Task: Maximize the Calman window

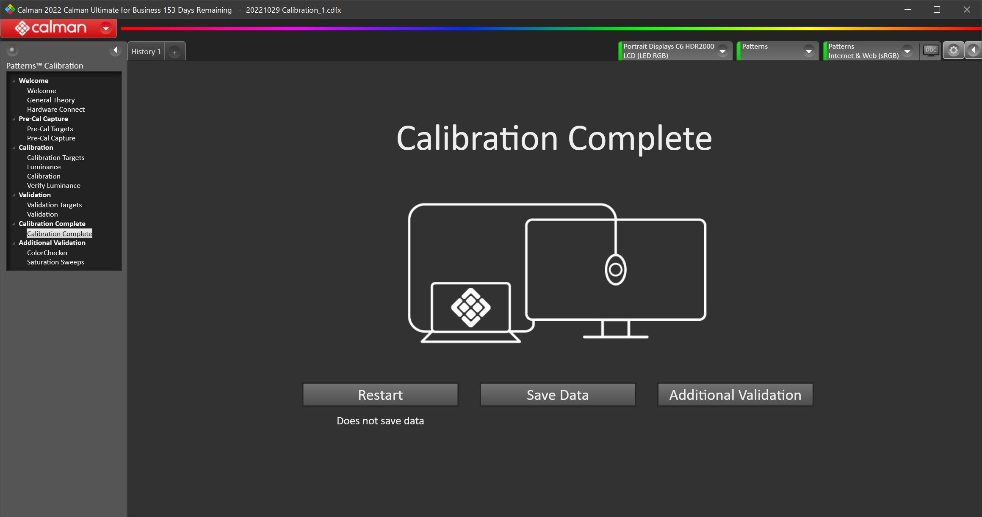Action: coord(937,9)
